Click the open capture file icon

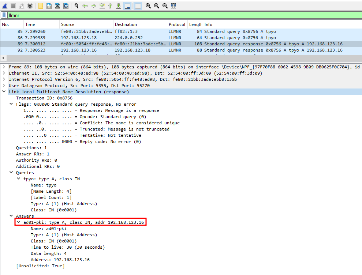[x=41, y=6]
